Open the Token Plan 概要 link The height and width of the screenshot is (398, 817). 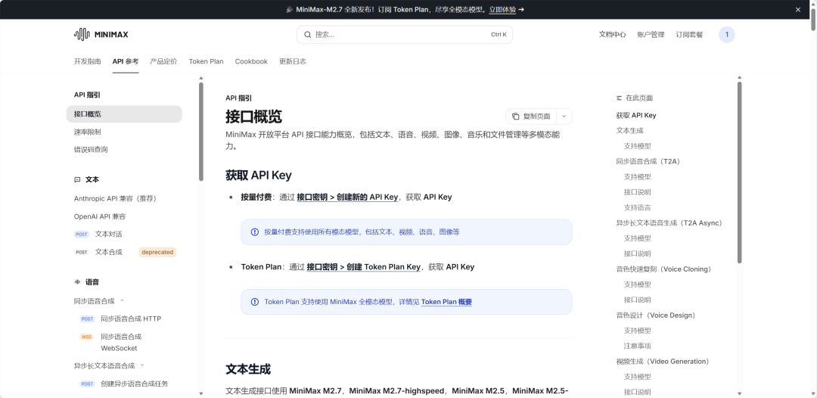pyautogui.click(x=446, y=302)
